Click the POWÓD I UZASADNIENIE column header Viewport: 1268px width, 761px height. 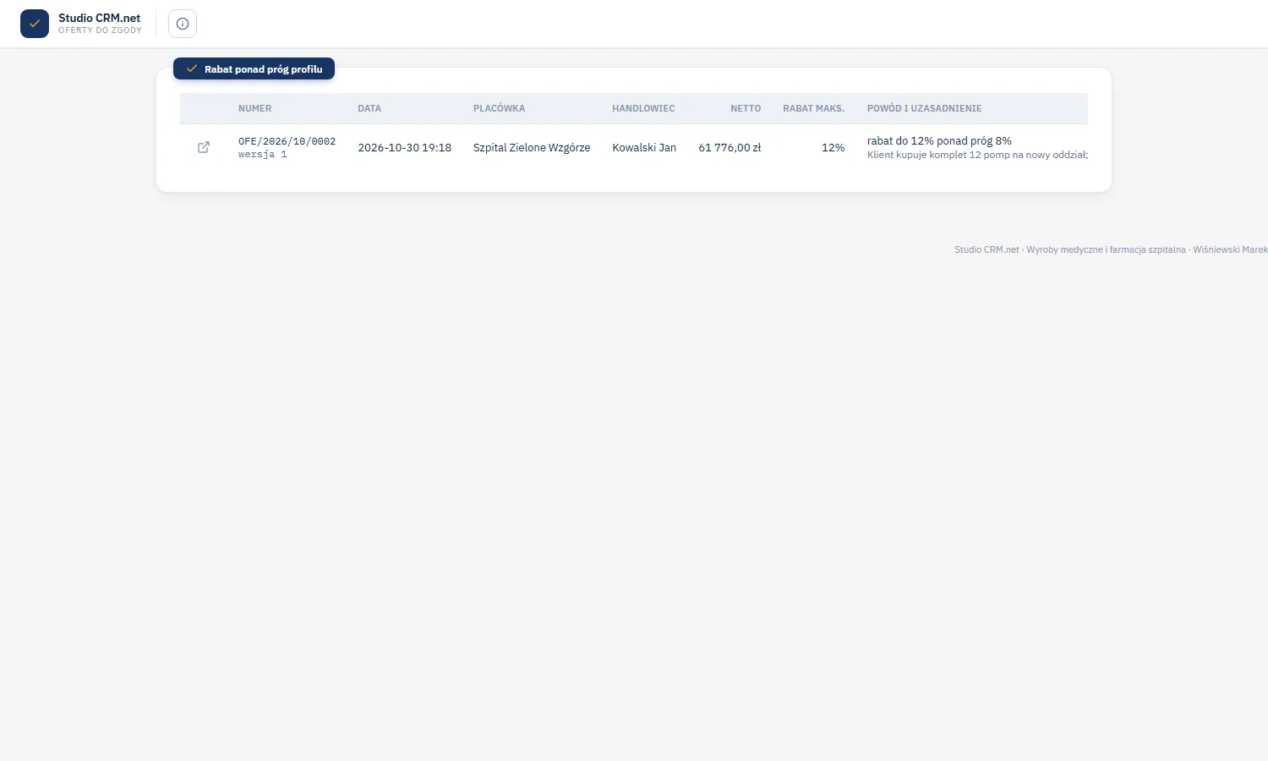pyautogui.click(x=925, y=108)
